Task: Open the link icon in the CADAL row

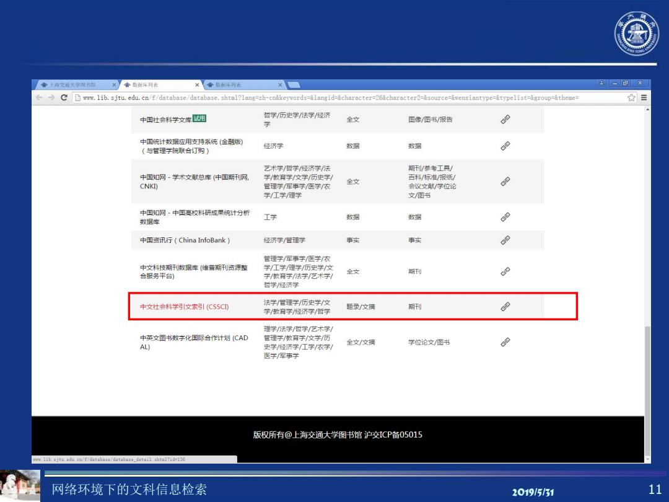Action: (x=505, y=342)
